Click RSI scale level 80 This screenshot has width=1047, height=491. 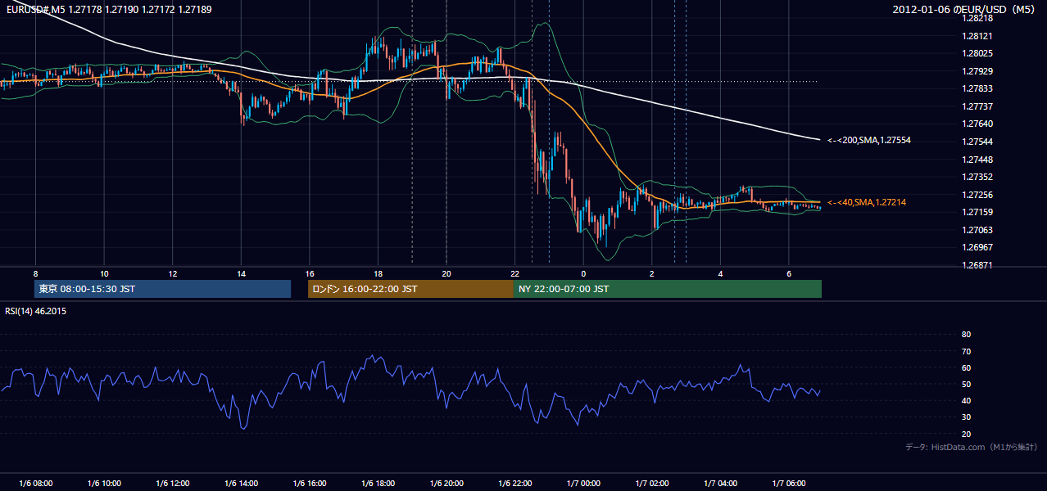click(966, 335)
